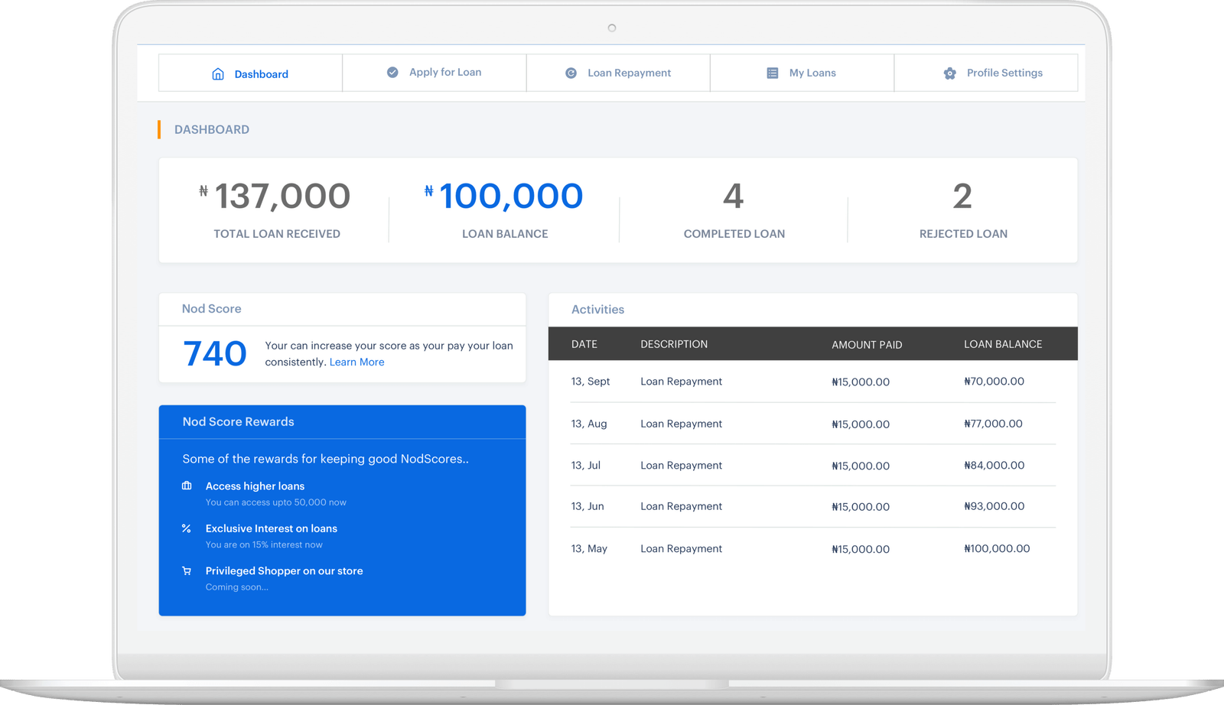The width and height of the screenshot is (1224, 705).
Task: Click the Dashboard home icon
Action: pyautogui.click(x=218, y=74)
